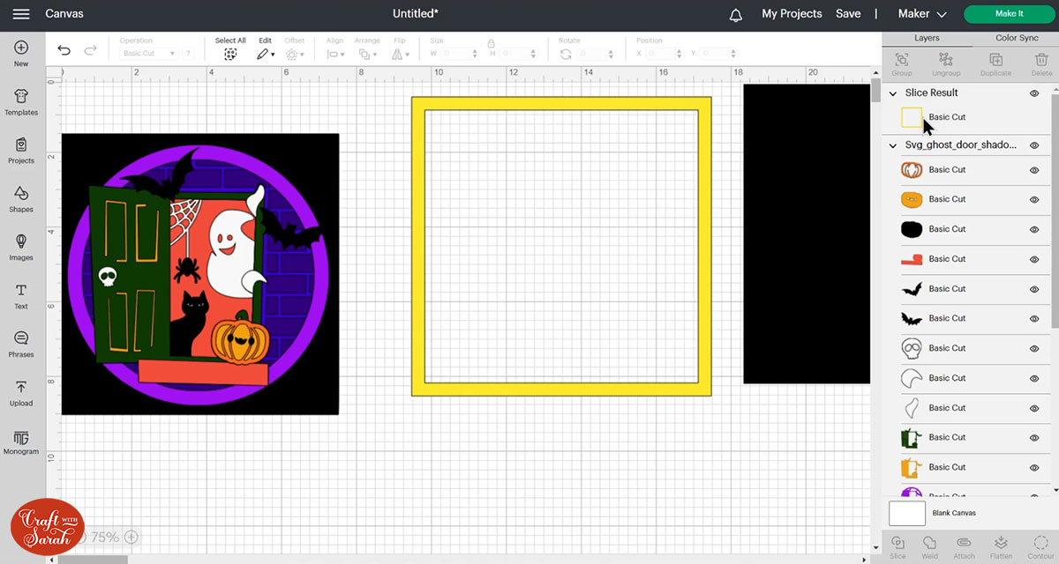The height and width of the screenshot is (564, 1059).
Task: Hide the orange door layer
Action: (1034, 467)
